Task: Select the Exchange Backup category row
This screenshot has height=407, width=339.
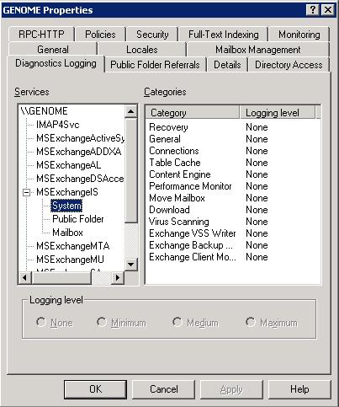Action: [x=233, y=245]
